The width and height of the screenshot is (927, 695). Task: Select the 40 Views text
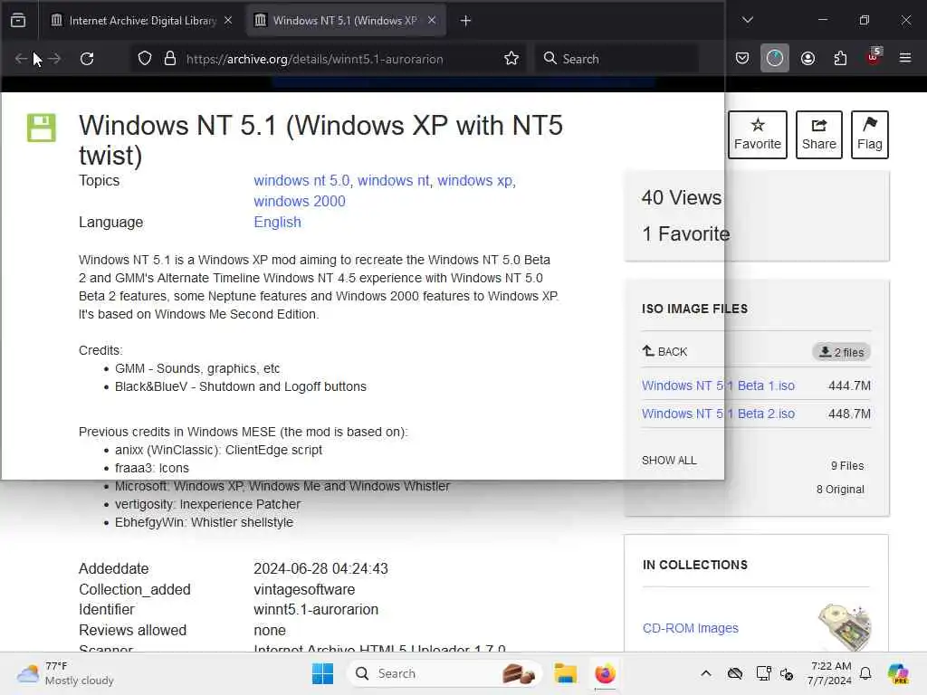682,197
